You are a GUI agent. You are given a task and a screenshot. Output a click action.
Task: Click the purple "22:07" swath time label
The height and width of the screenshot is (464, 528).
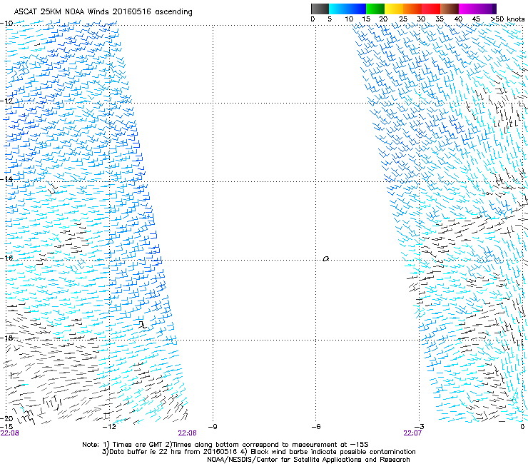click(x=412, y=433)
